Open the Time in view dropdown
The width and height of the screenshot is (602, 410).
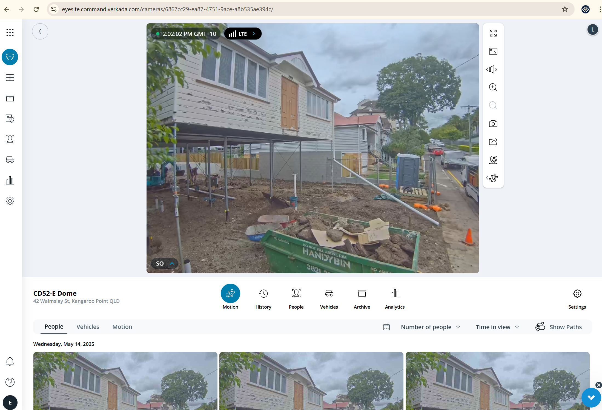point(497,327)
